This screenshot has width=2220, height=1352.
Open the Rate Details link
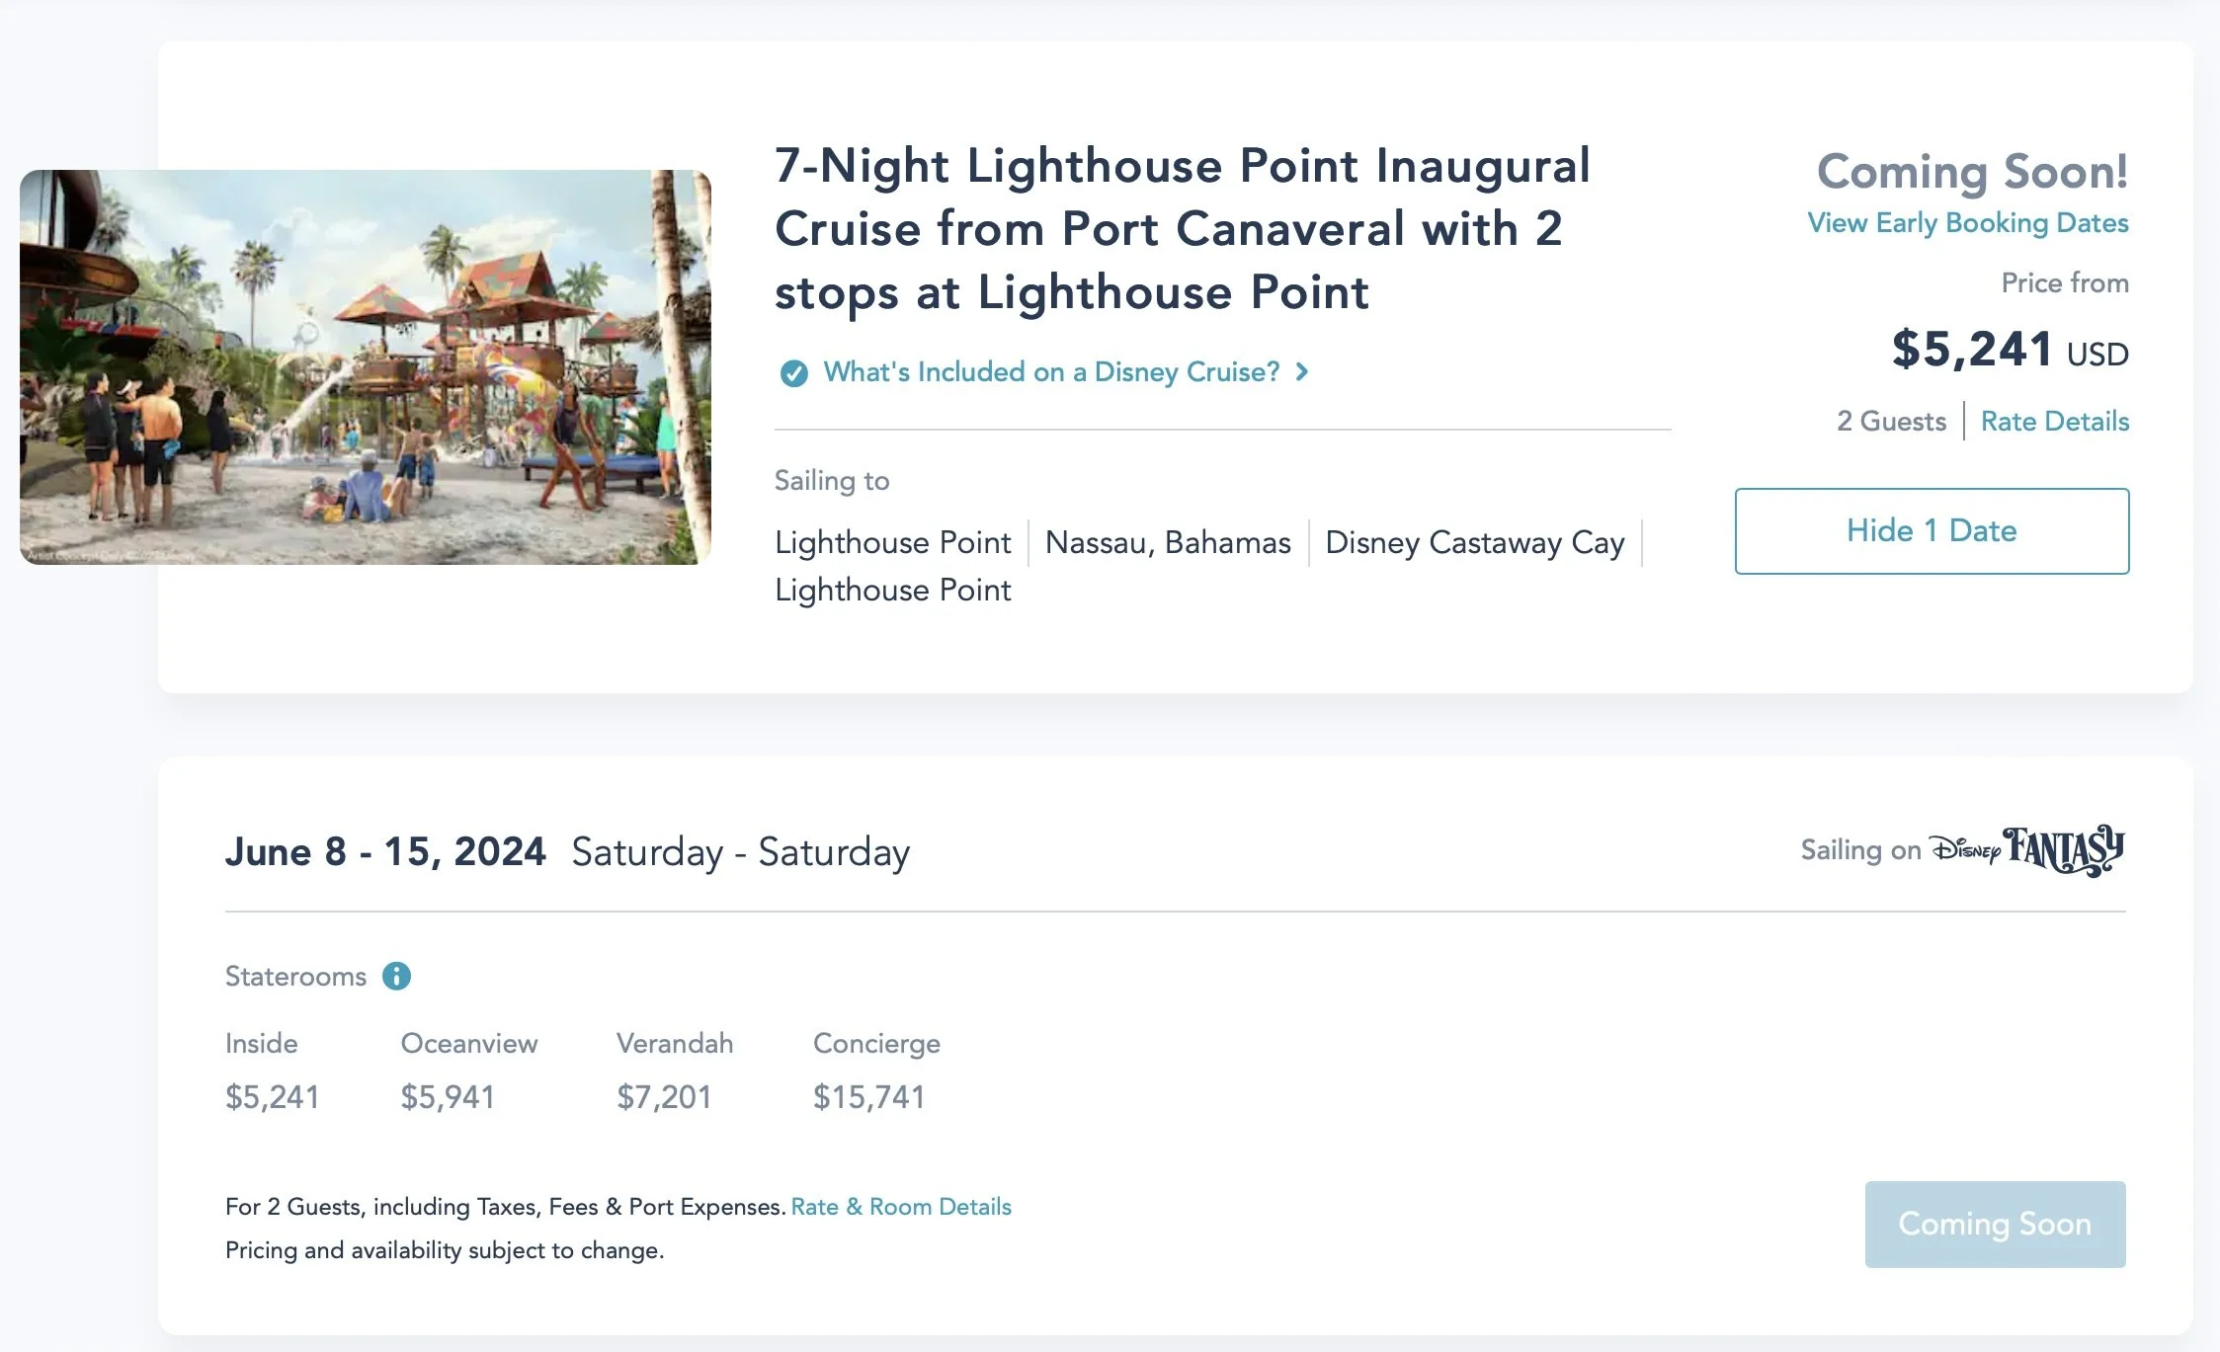(x=2054, y=422)
